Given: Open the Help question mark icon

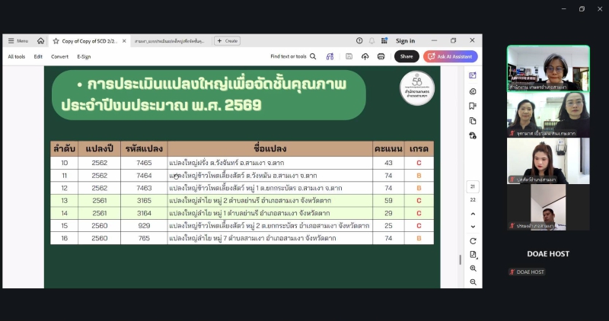Looking at the screenshot, I should click(359, 41).
